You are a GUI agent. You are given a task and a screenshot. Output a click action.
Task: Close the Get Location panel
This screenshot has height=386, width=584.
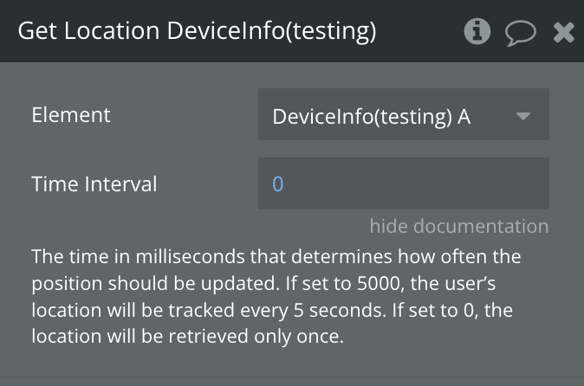563,33
